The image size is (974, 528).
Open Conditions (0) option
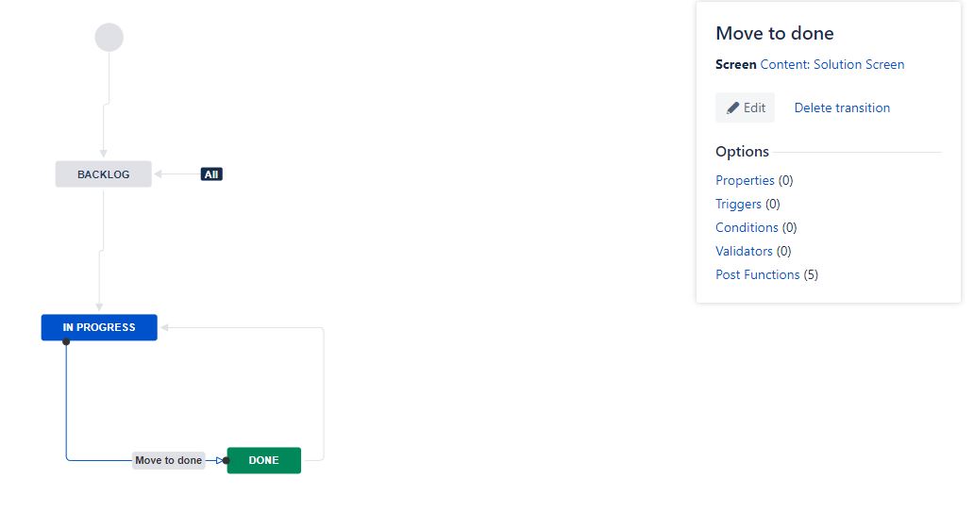click(756, 228)
